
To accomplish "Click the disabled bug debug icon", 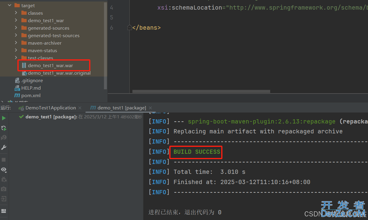I will pyautogui.click(x=4, y=179).
